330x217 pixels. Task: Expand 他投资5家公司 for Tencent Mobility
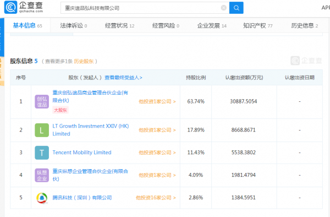[x=157, y=153]
